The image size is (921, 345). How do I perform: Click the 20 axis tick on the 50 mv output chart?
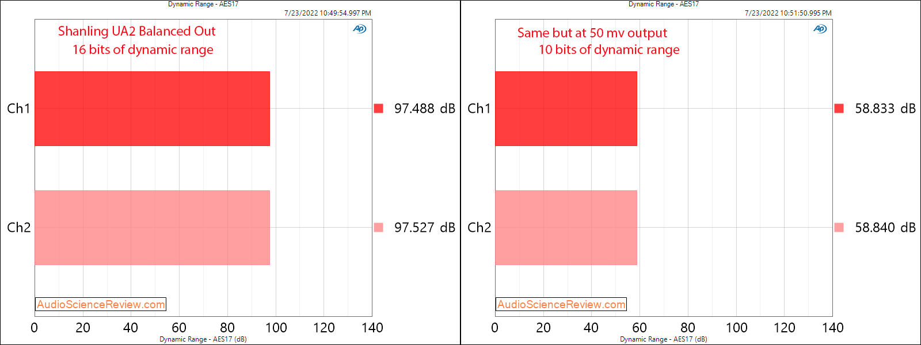click(x=543, y=328)
